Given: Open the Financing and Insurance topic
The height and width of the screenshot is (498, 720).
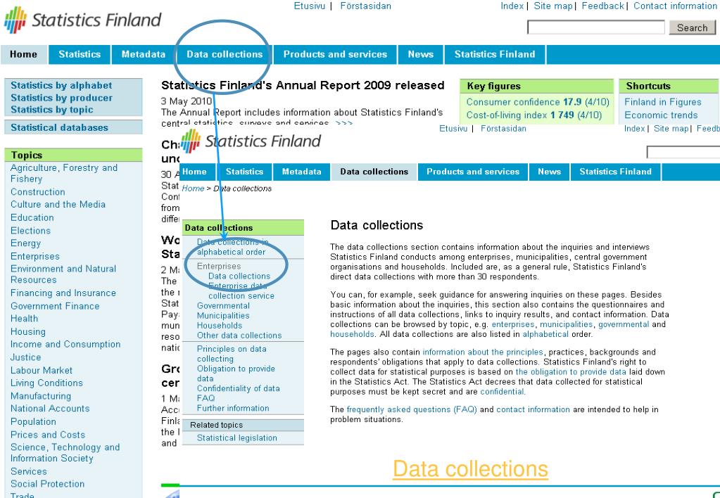Looking at the screenshot, I should [63, 293].
